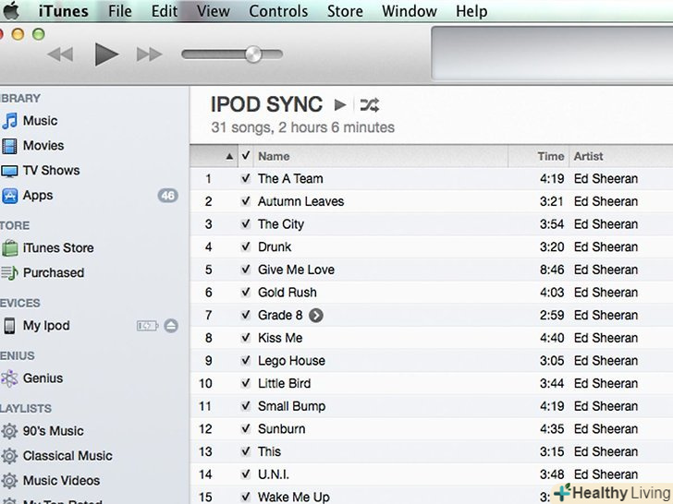Select the song U.N.I.

[274, 474]
